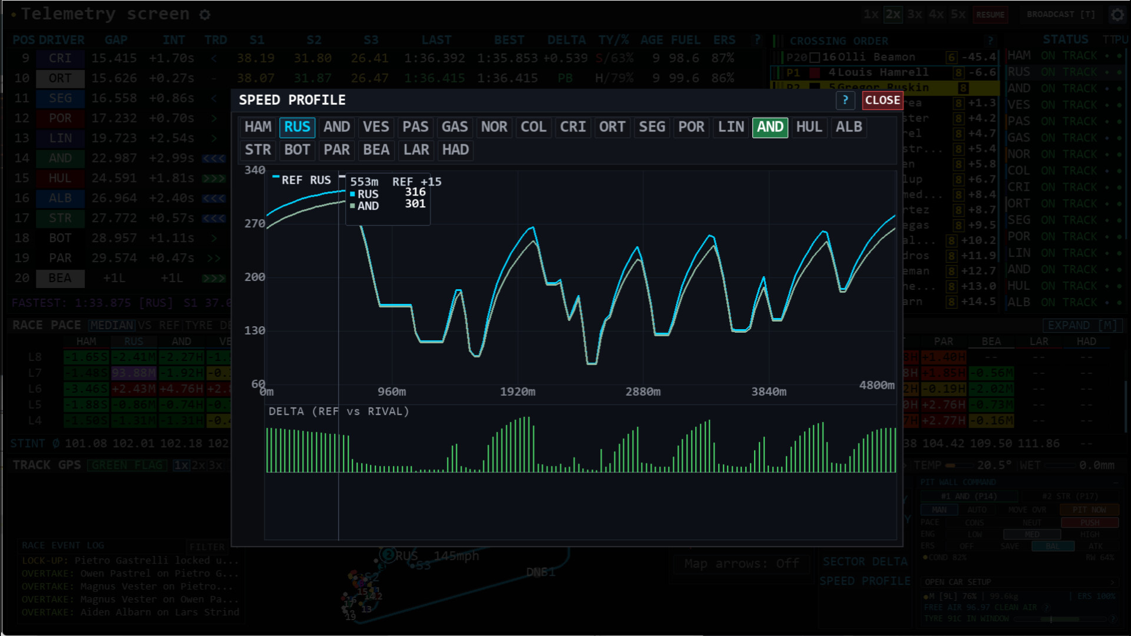The width and height of the screenshot is (1131, 636).
Task: Set ERS mode to SAVE
Action: click(x=1010, y=546)
